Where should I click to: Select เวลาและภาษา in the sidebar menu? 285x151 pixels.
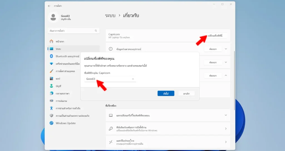tap(63, 94)
